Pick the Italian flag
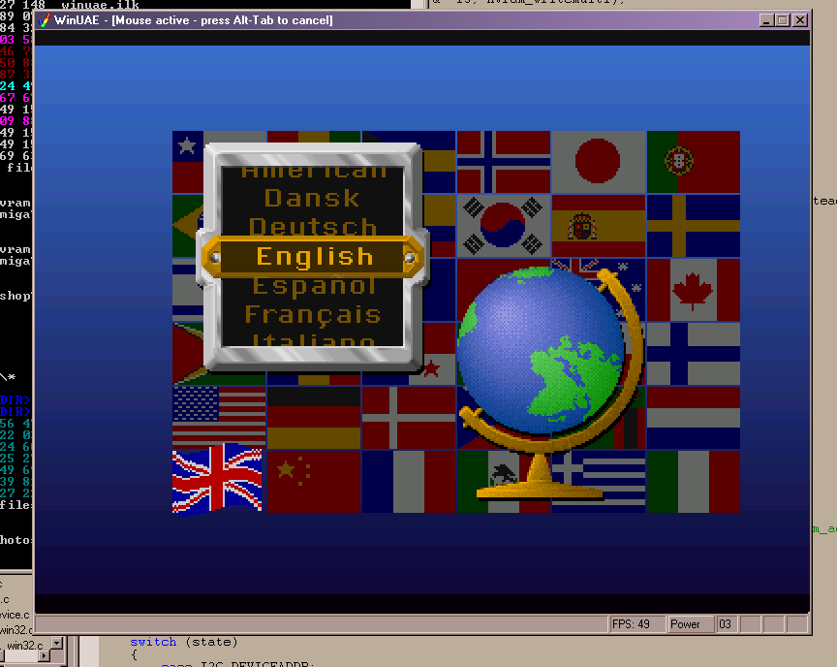The width and height of the screenshot is (837, 667). click(694, 481)
